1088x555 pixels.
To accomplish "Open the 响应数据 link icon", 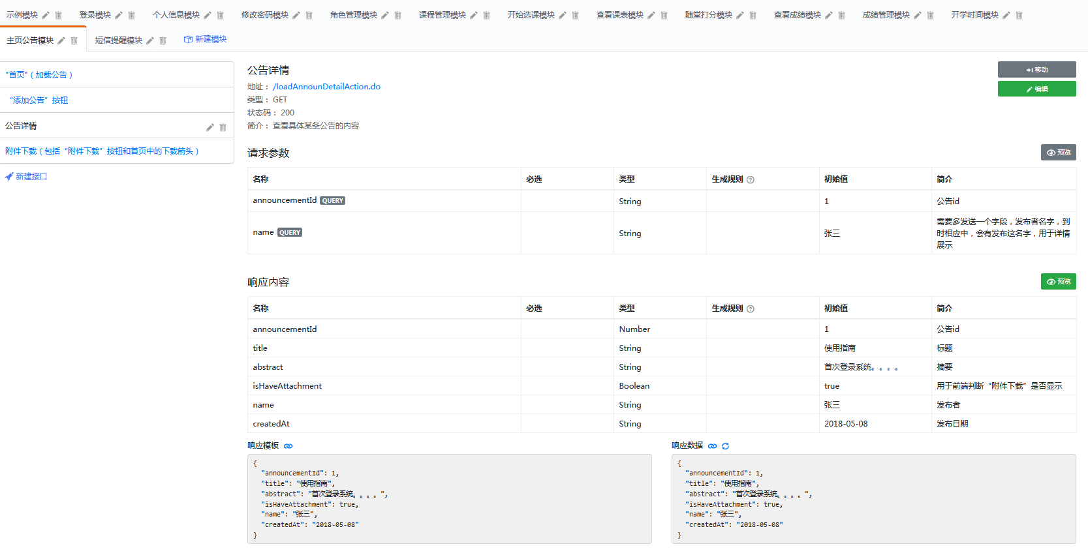I will pos(713,446).
